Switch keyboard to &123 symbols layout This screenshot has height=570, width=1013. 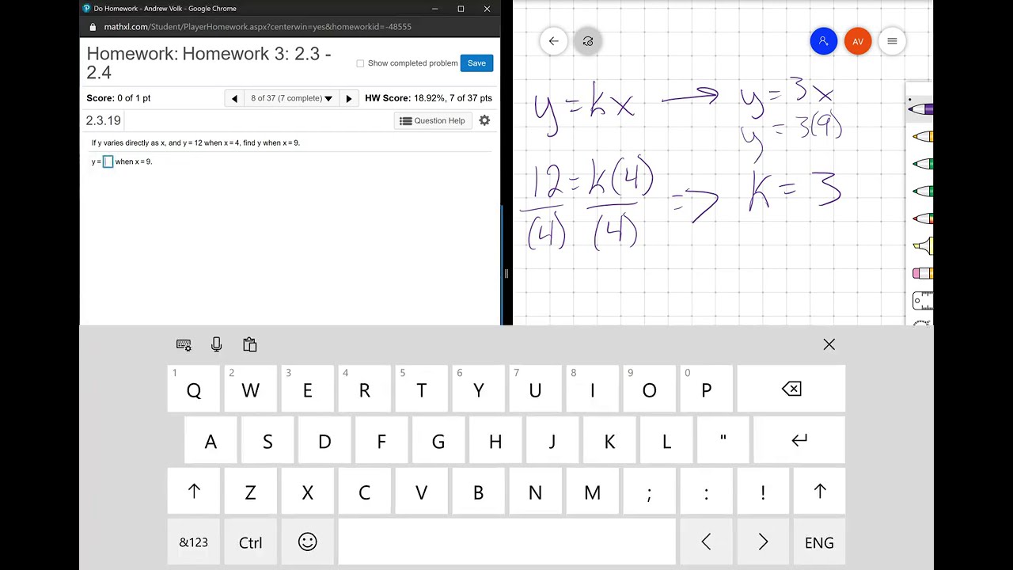pos(194,542)
